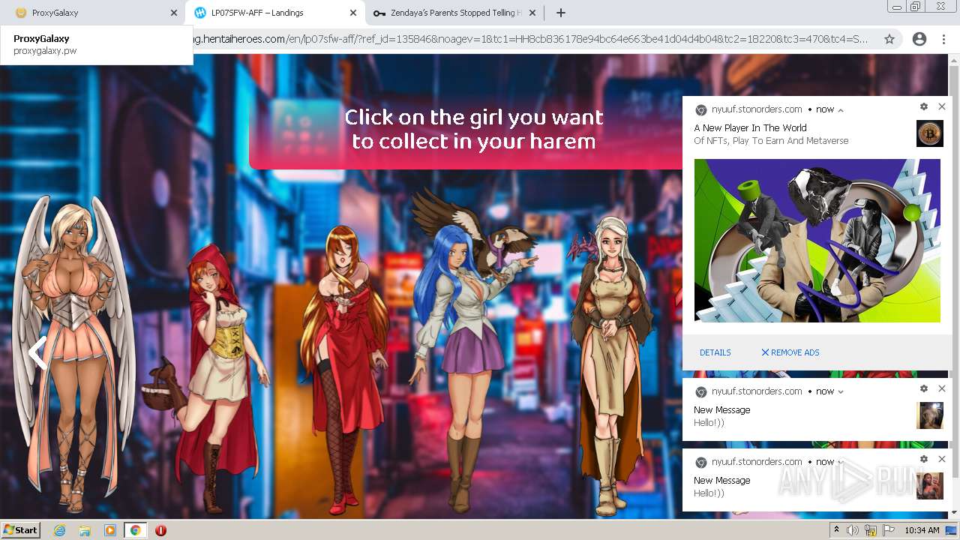Dismiss the first New Message notification

[942, 388]
